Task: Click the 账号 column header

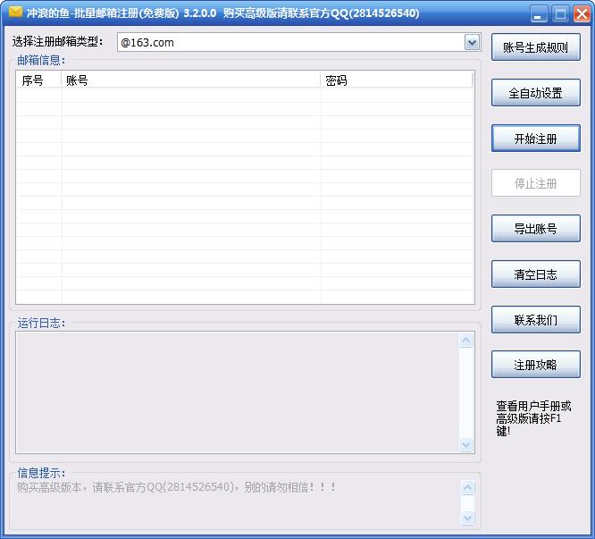Action: [x=190, y=80]
